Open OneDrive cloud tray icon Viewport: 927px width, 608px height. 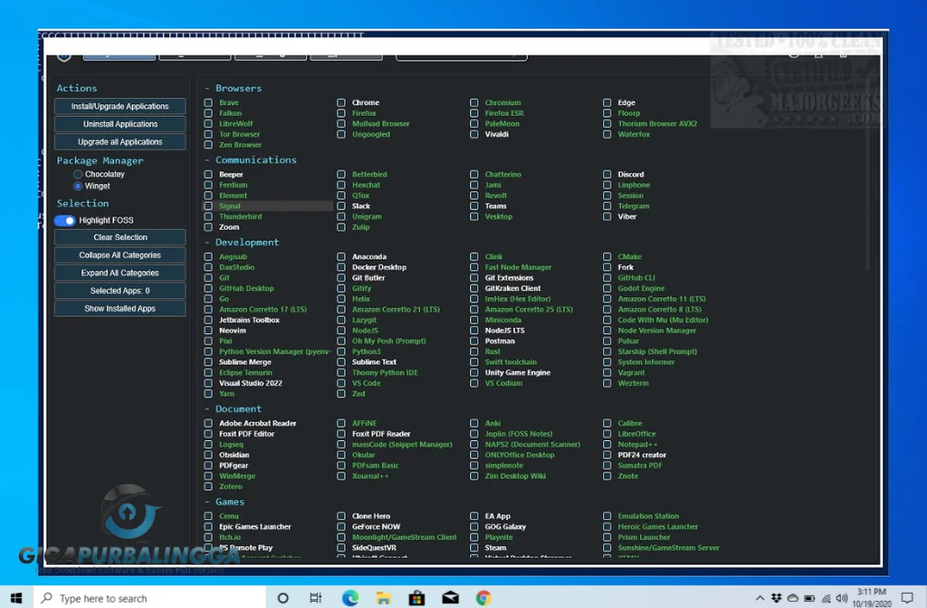pos(792,598)
